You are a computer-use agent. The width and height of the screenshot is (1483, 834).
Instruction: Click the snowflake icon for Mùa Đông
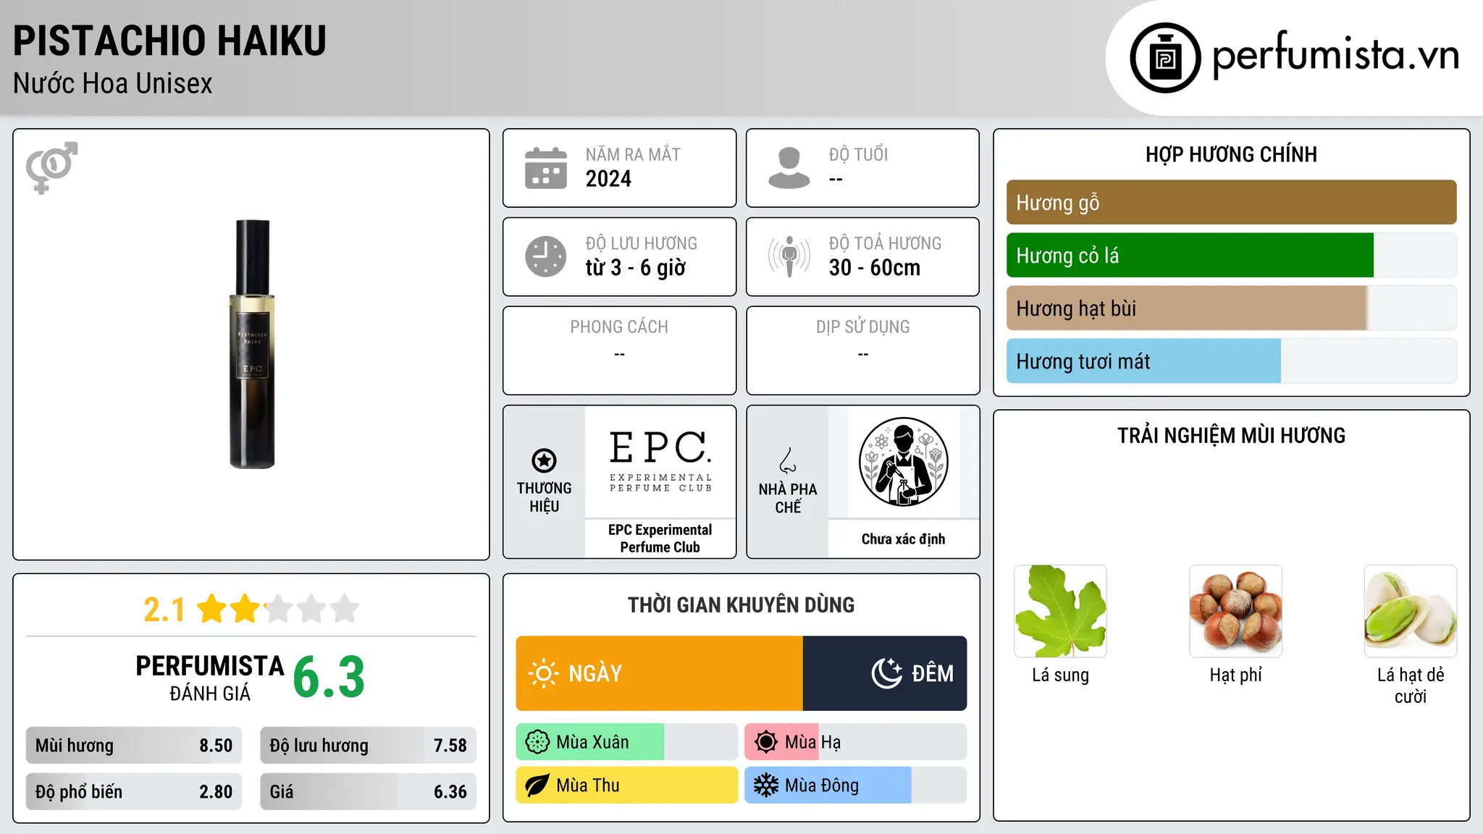(766, 785)
